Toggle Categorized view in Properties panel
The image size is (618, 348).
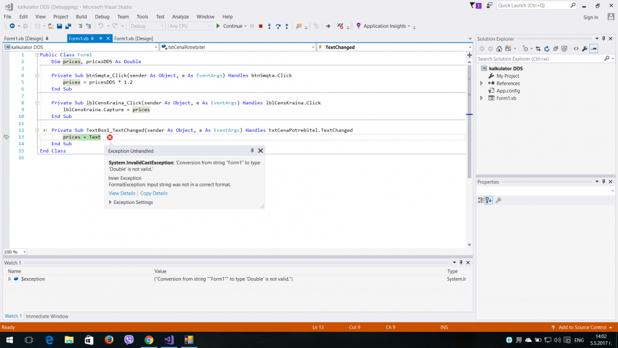481,200
